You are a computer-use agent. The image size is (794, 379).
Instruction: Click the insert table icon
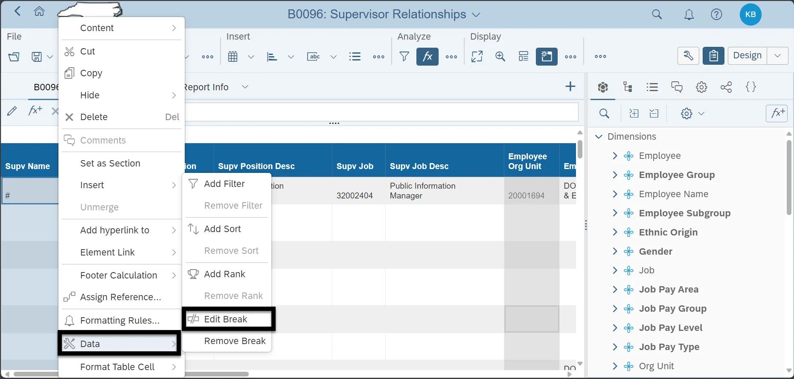233,57
